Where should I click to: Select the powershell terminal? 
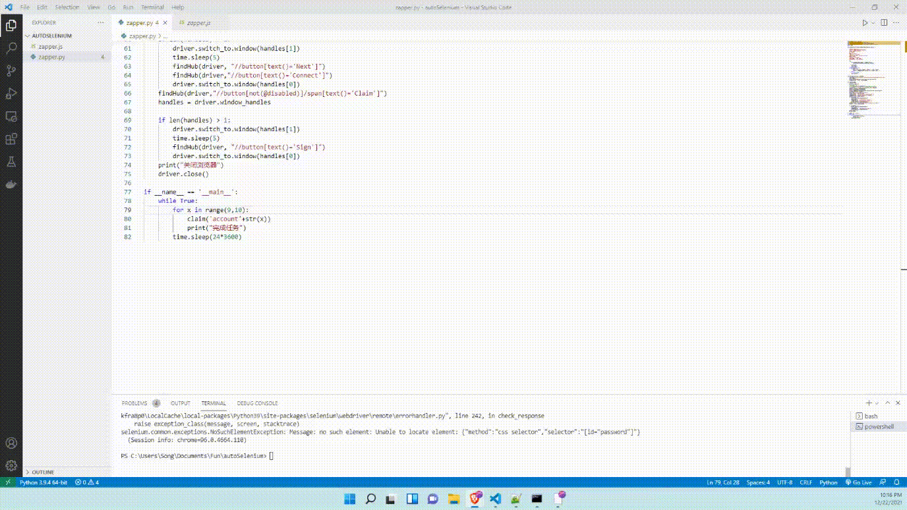(x=877, y=427)
